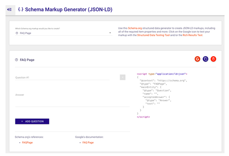Click the Schema Markup Generator (JSON-LD) title
The width and height of the screenshot is (229, 156).
(69, 10)
